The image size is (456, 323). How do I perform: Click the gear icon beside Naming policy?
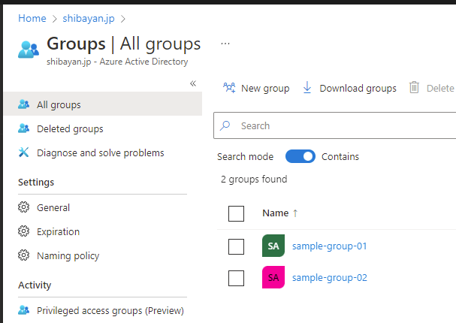coord(23,255)
